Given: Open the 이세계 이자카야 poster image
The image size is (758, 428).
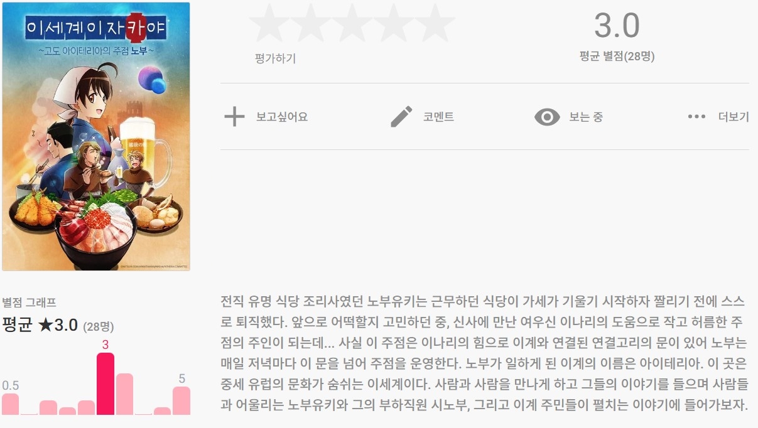Looking at the screenshot, I should pos(95,137).
